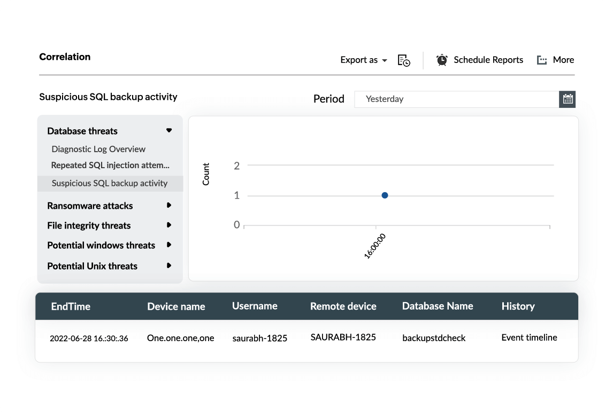This screenshot has width=613, height=418.
Task: Expand File integrity threats arrow
Action: click(169, 225)
